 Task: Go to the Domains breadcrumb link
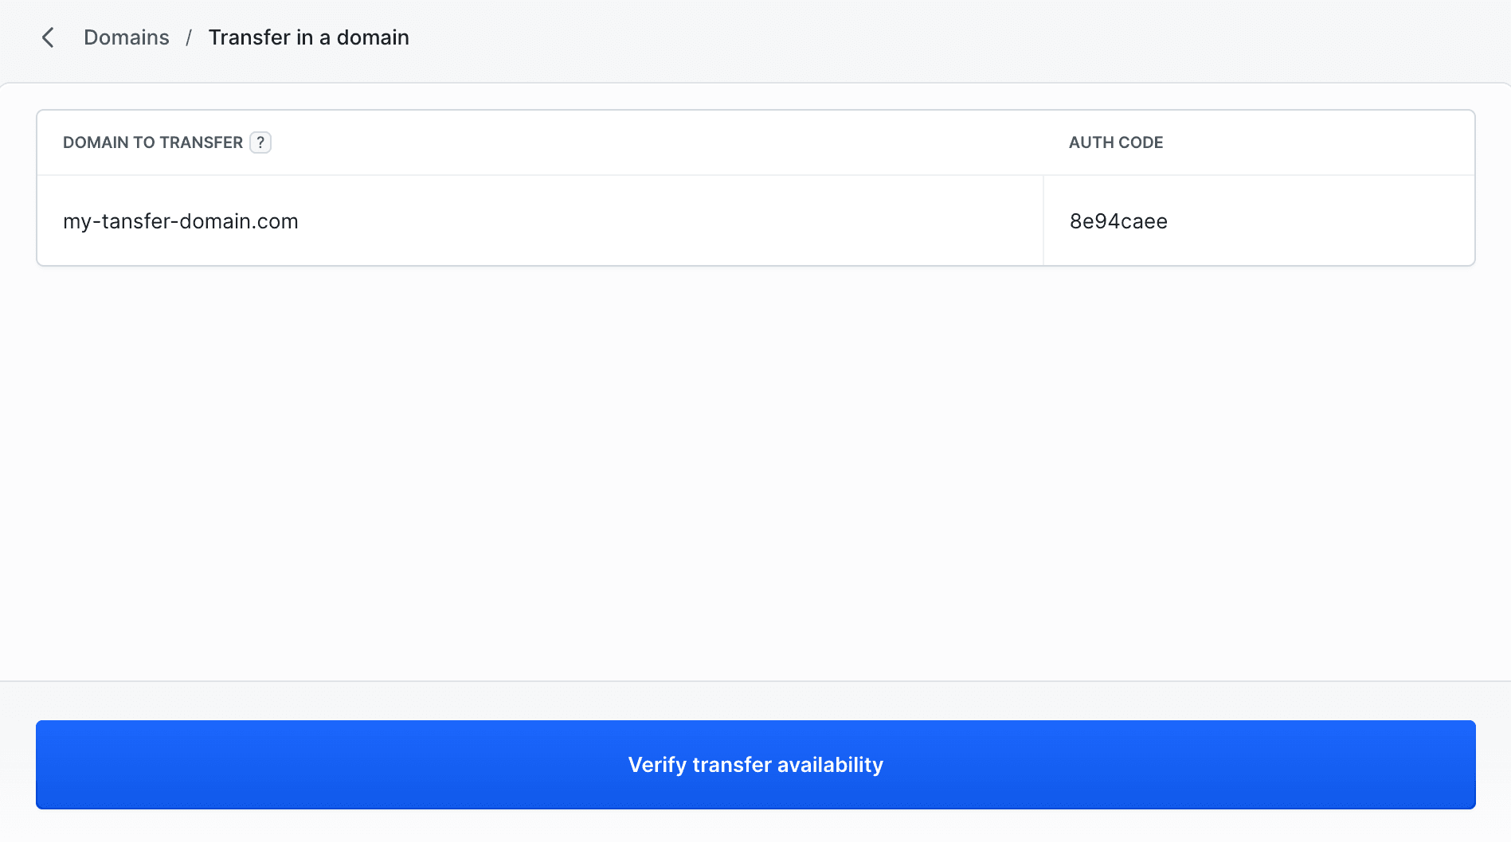(126, 37)
